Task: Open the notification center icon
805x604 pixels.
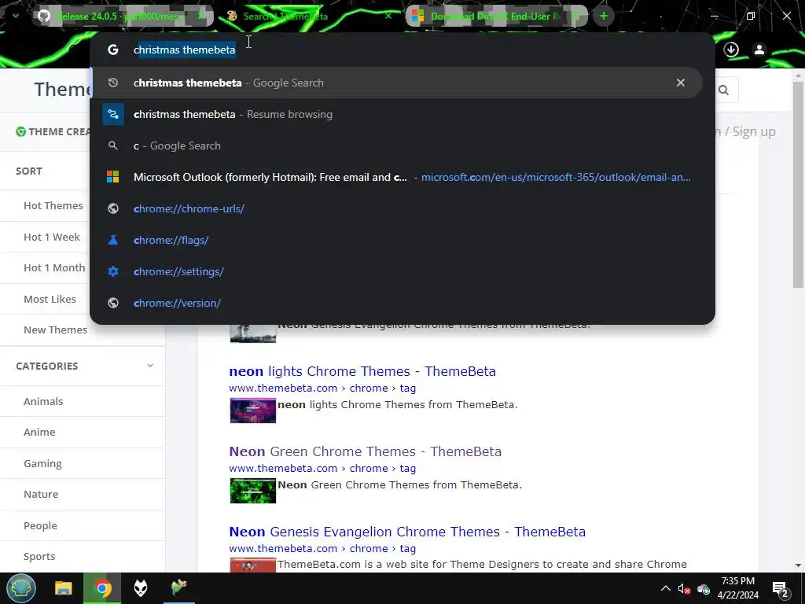Action: click(x=781, y=589)
